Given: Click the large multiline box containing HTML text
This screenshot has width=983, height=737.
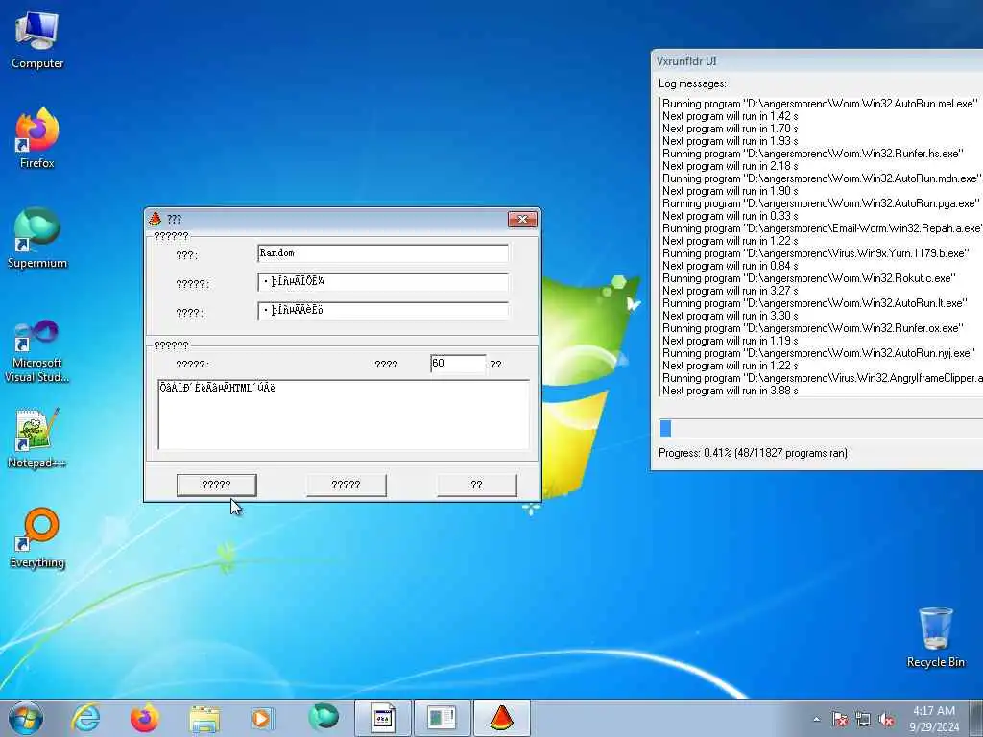Looking at the screenshot, I should click(344, 415).
